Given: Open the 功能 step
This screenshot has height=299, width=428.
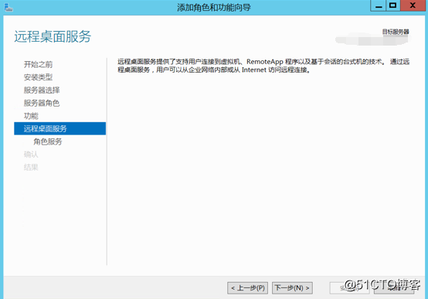Looking at the screenshot, I should pos(31,116).
